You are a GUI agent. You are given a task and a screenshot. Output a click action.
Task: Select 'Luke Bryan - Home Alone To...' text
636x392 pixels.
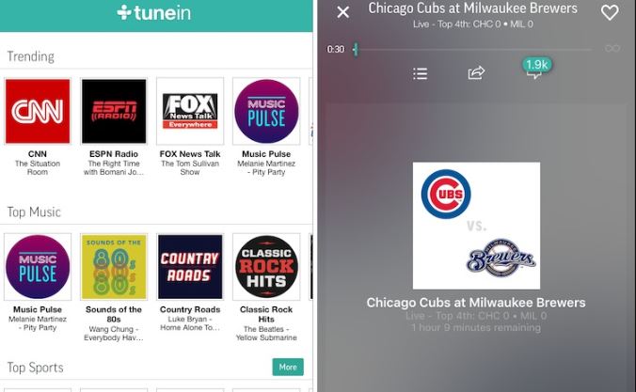coord(190,323)
